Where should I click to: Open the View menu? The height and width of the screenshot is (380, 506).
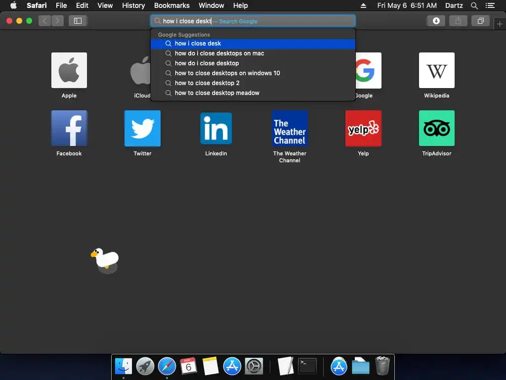click(105, 5)
